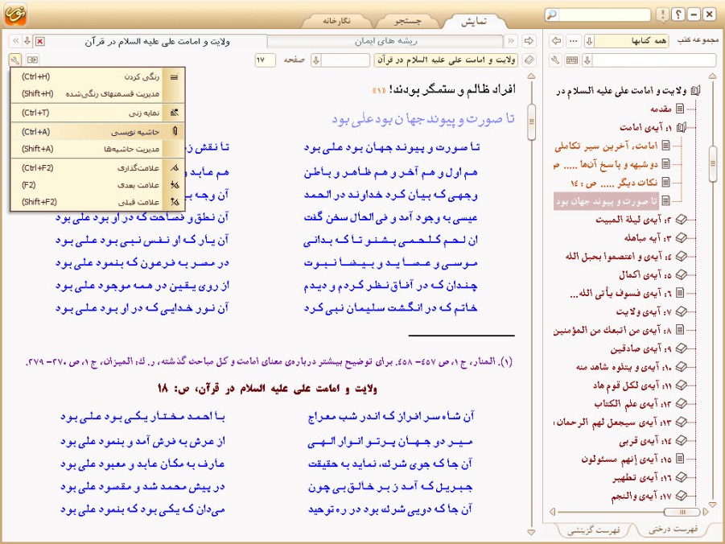
Task: Switch to the جستجو tab
Action: coord(408,21)
